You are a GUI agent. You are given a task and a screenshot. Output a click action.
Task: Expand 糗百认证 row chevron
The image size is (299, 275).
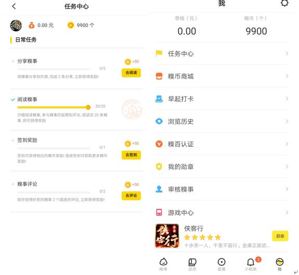287,144
